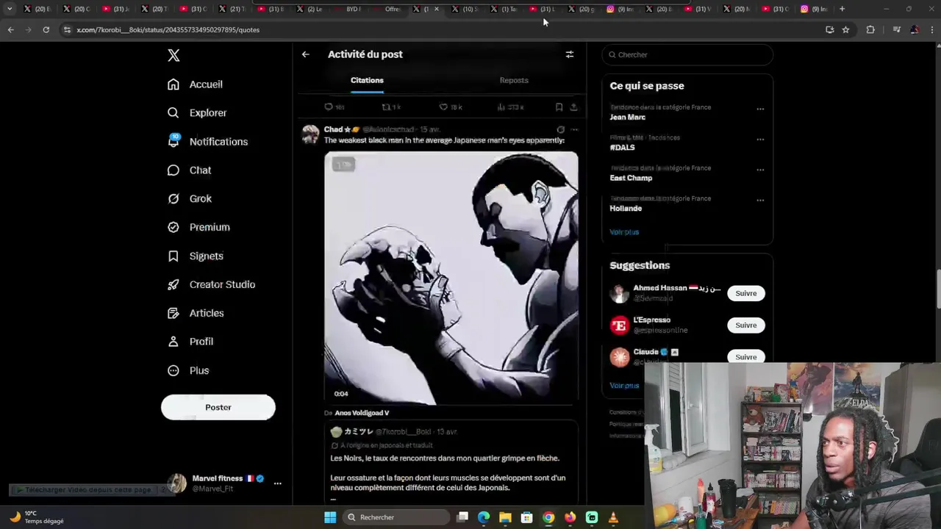Open the Jean Marc trend
Image resolution: width=941 pixels, height=529 pixels.
click(628, 118)
